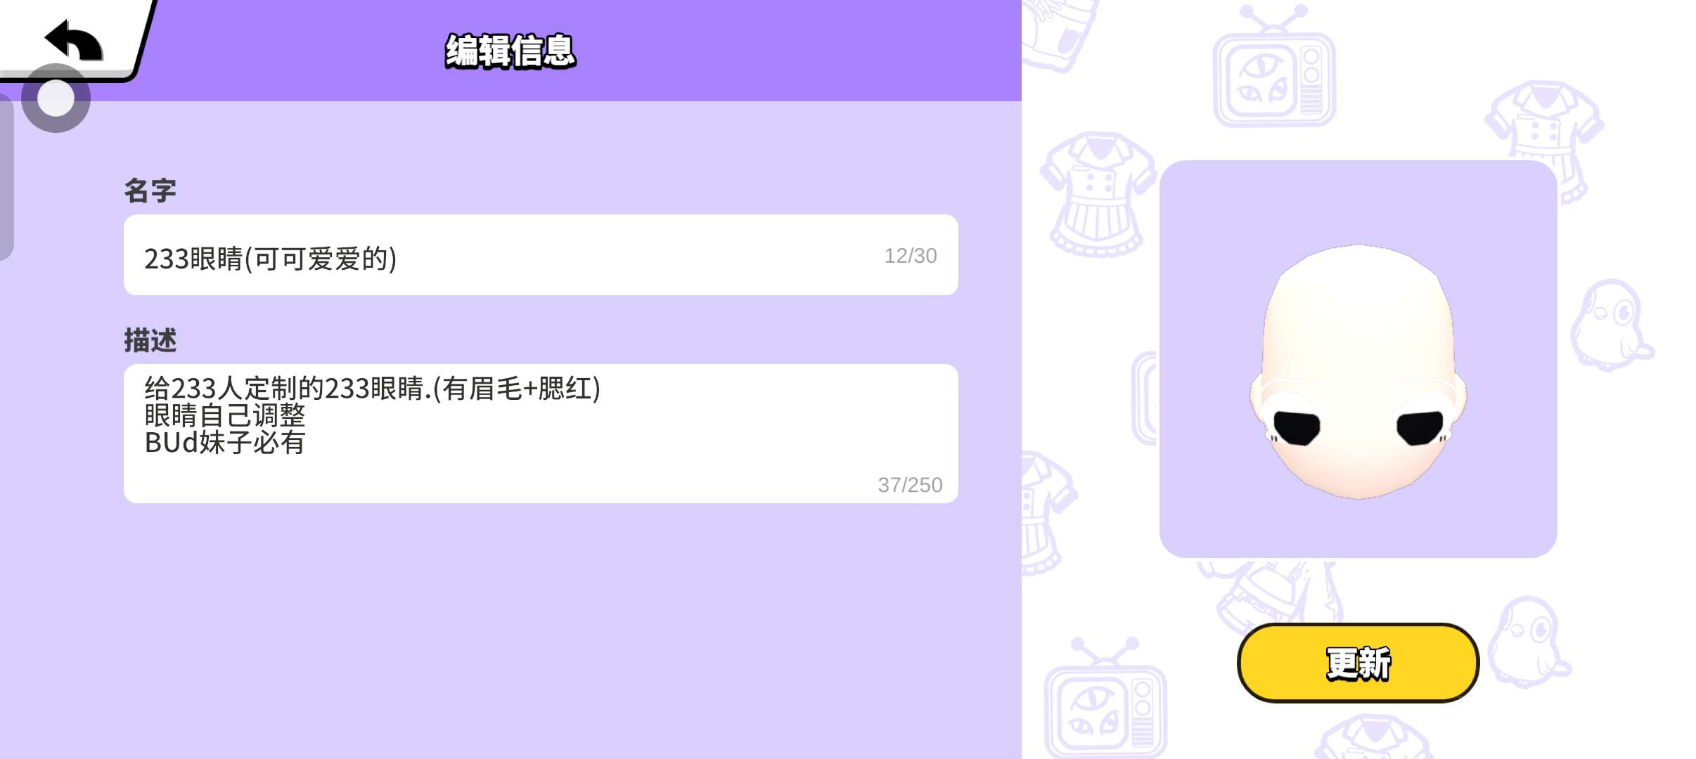
Task: Tap the bird mascot icon near update button
Action: point(1527,642)
